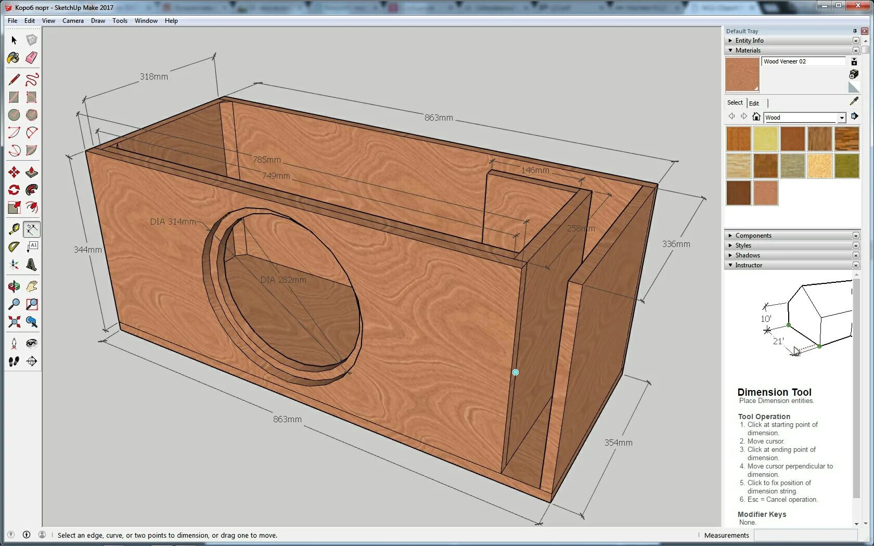Choose the Make Component tool
874x546 pixels.
tap(32, 40)
